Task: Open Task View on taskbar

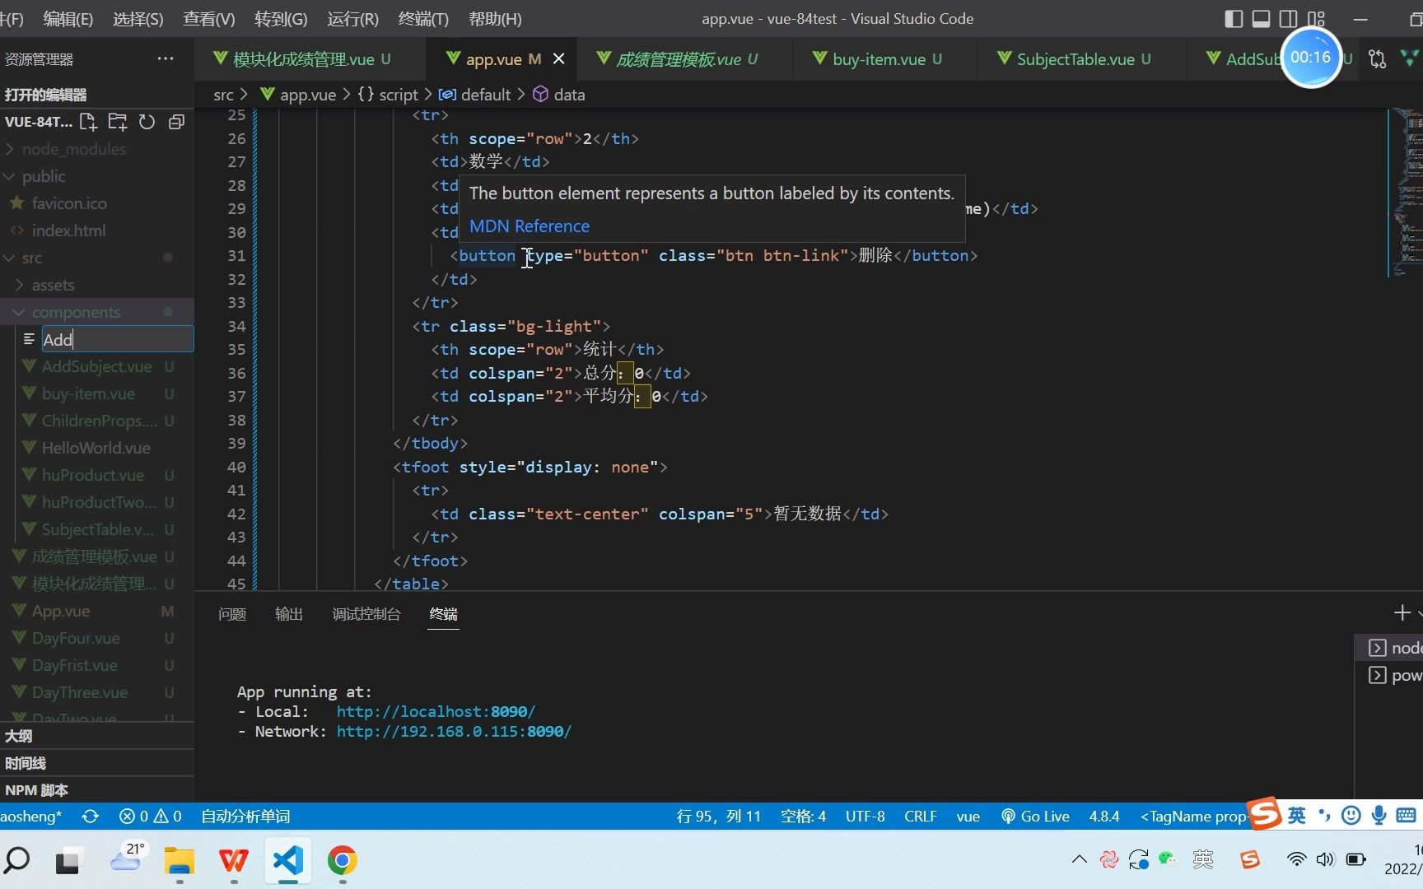Action: [x=71, y=860]
